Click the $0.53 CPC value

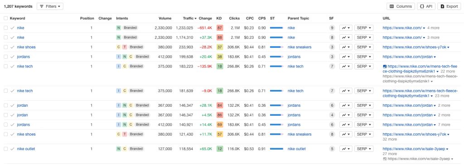tap(249, 149)
